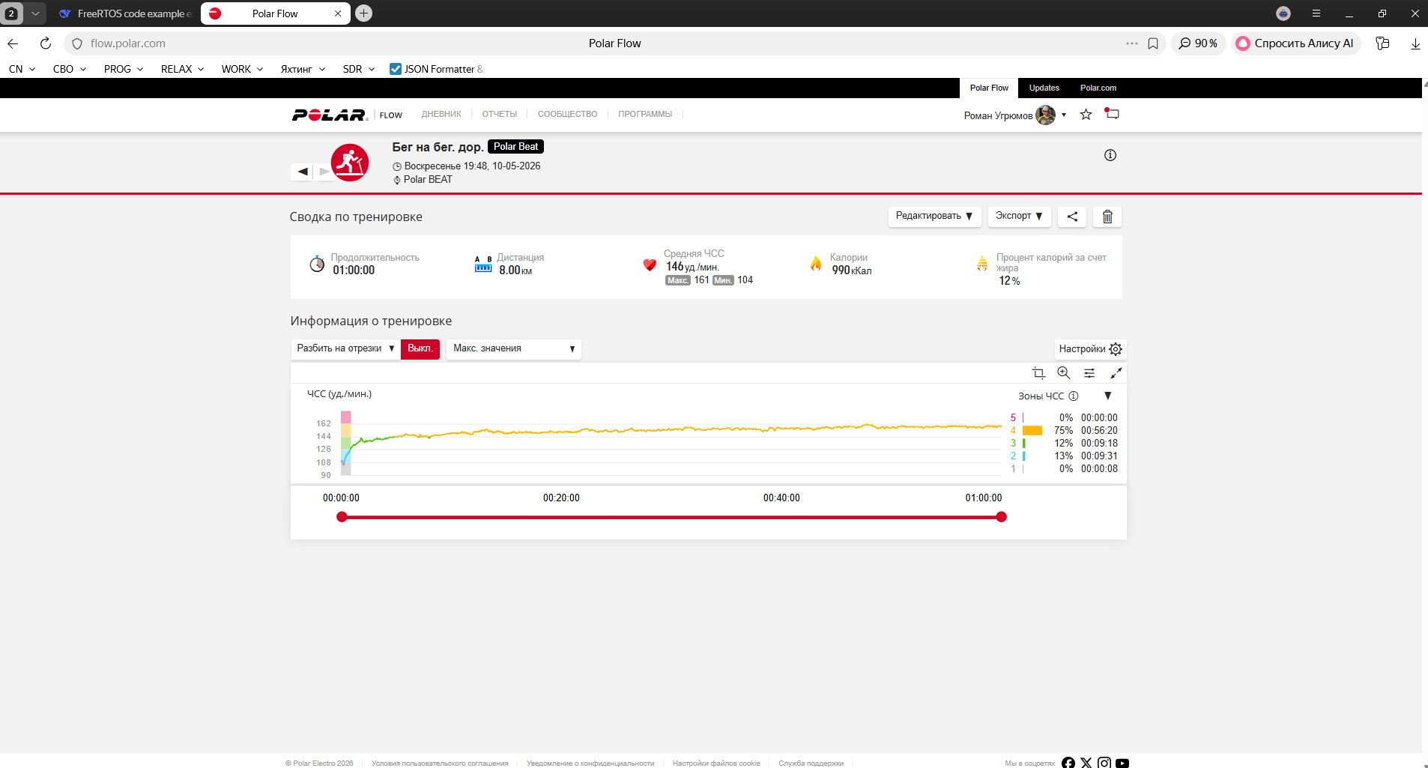Open the CN bookmarks folder
Screen dimensions: 1428x768
click(x=22, y=69)
